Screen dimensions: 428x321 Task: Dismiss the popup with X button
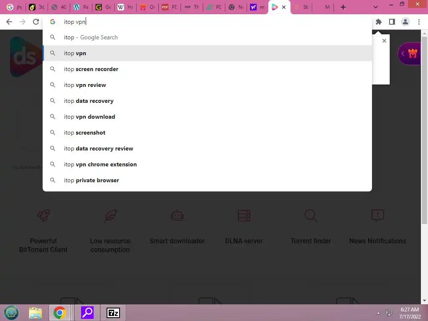click(x=384, y=41)
